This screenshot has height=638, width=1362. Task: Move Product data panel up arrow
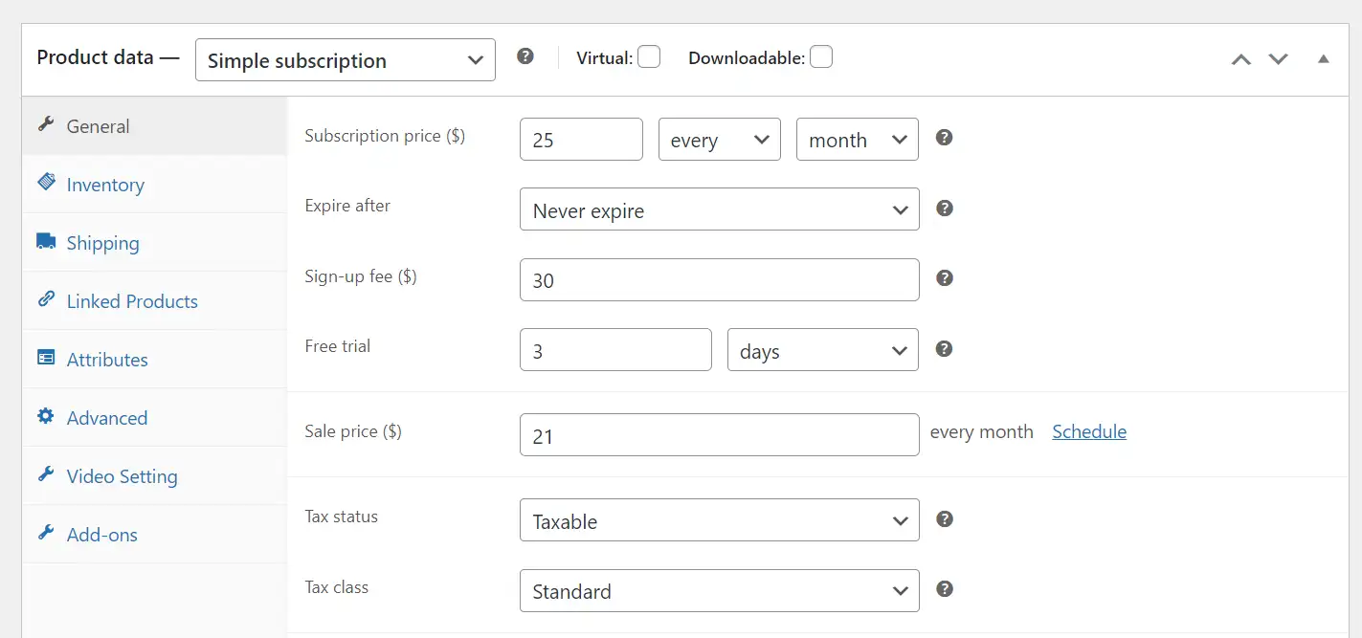coord(1241,59)
